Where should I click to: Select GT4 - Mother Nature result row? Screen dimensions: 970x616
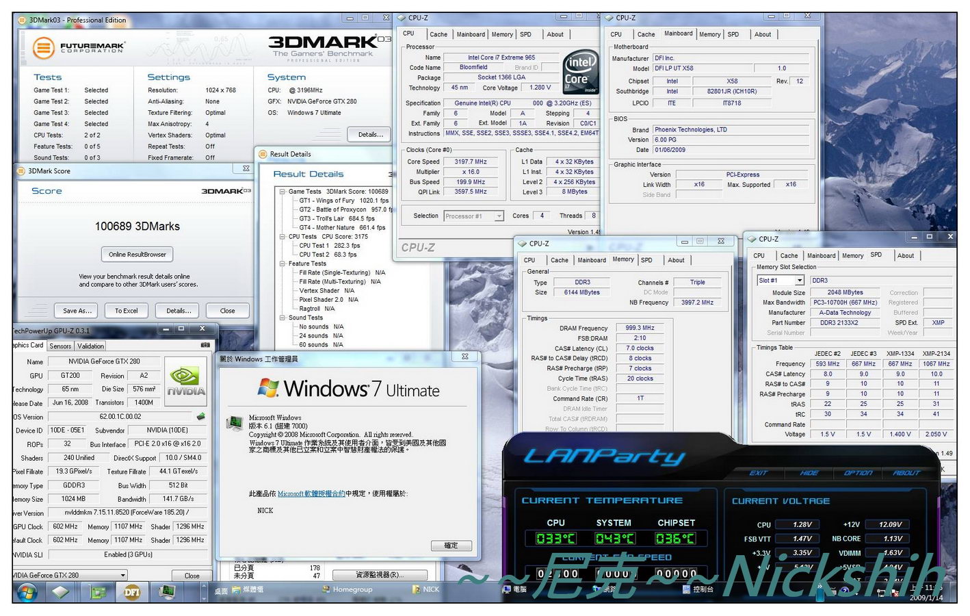(x=342, y=228)
